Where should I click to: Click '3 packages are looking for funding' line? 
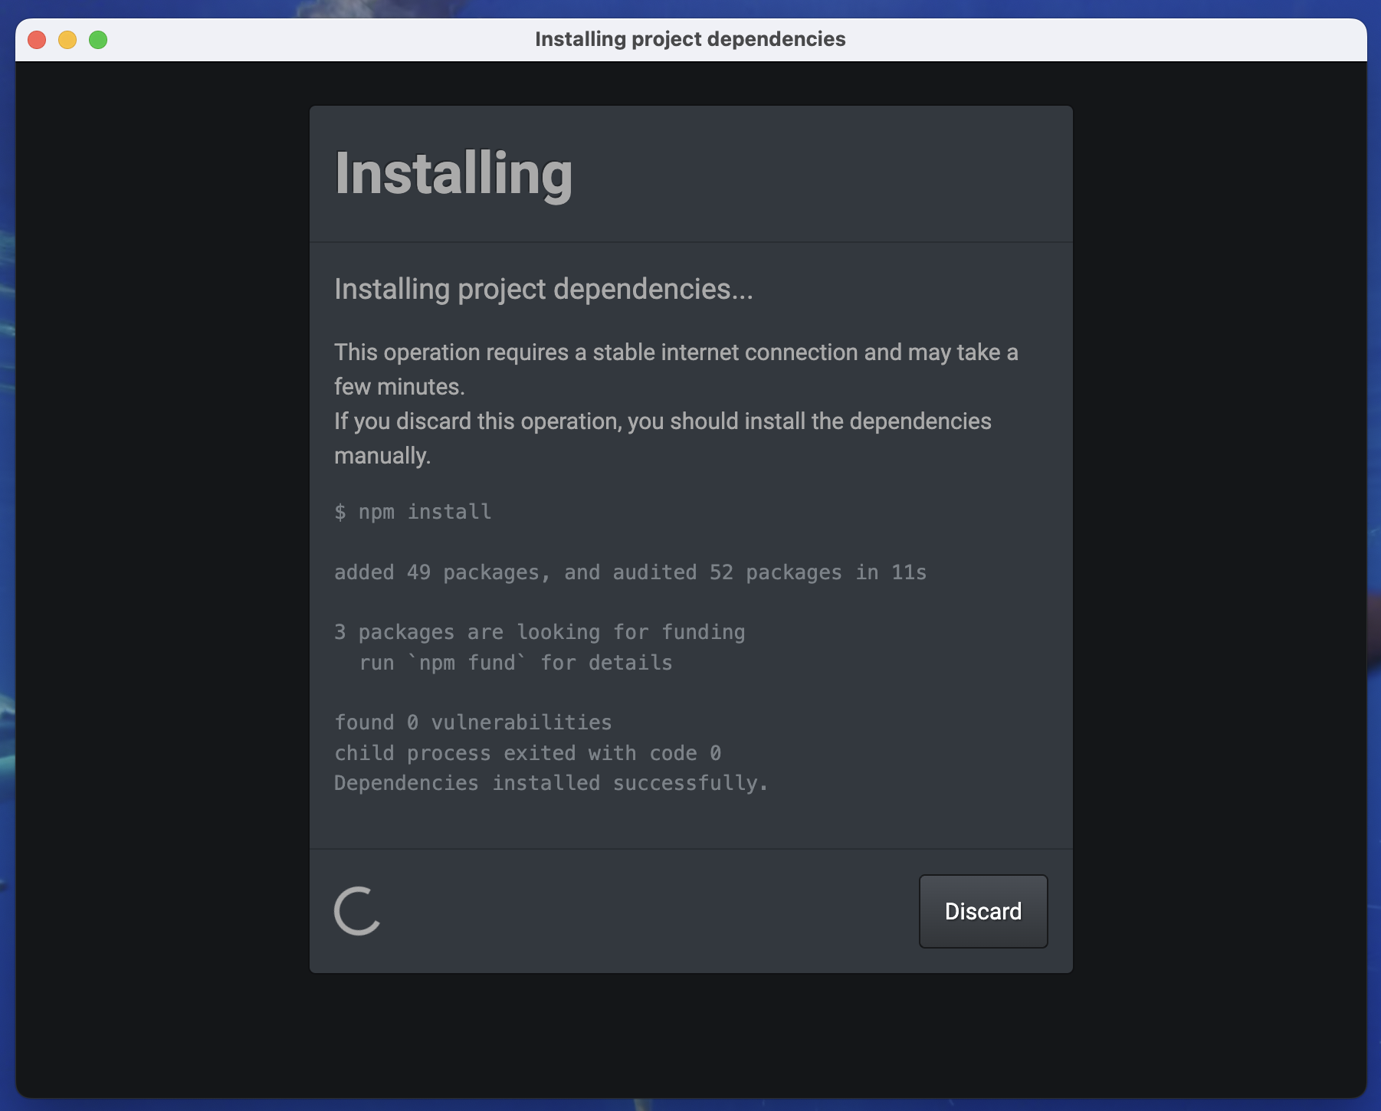[x=540, y=632]
